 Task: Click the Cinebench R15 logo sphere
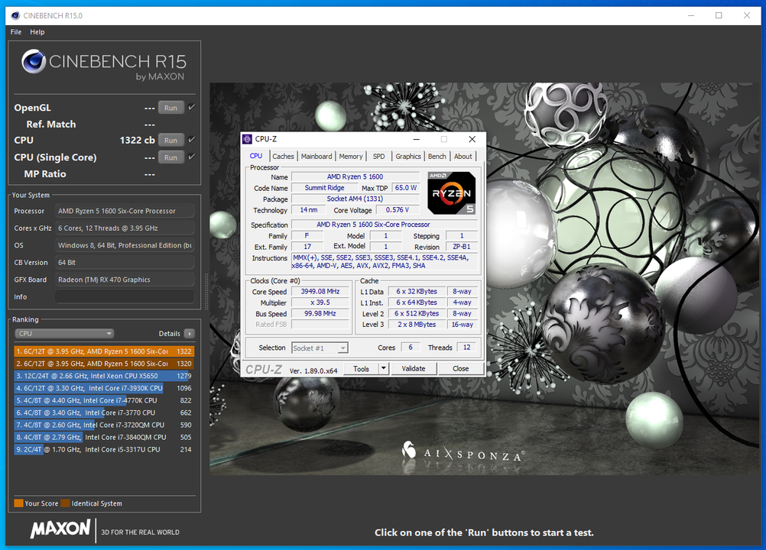pyautogui.click(x=33, y=62)
